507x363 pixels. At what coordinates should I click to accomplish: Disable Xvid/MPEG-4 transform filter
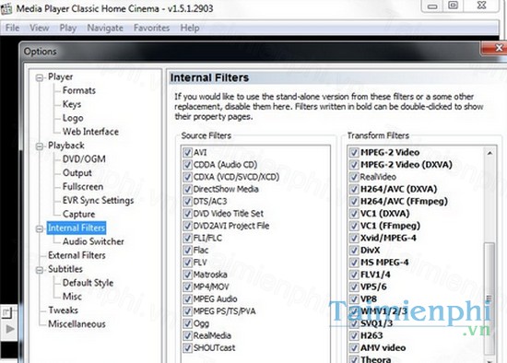[354, 239]
